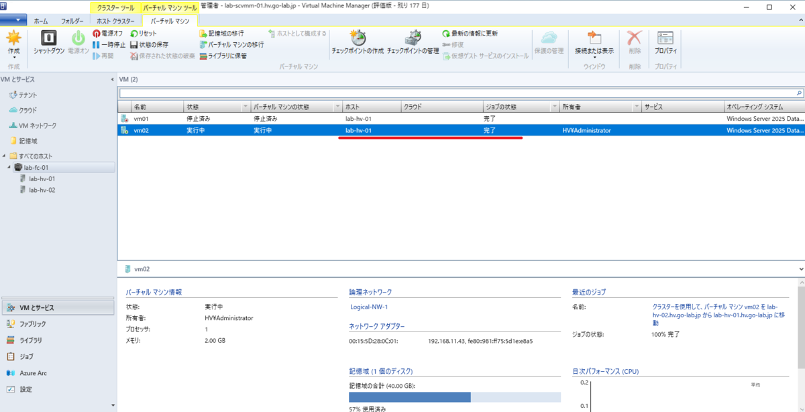Click チェックポイントの管理 (Manage Checkpoints)
This screenshot has height=412, width=805.
click(x=413, y=43)
